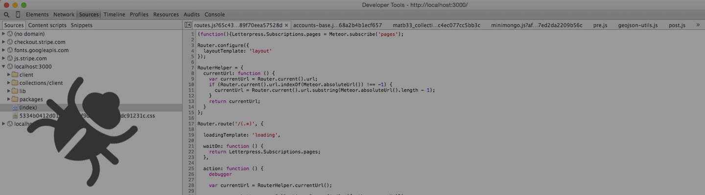Click the globe icon beside fonts.googleapis.com
This screenshot has width=705, height=195.
click(10, 50)
